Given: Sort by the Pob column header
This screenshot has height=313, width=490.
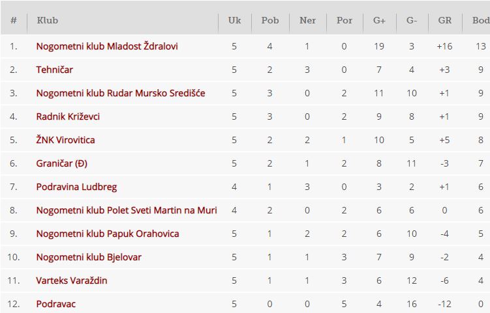Looking at the screenshot, I should (270, 21).
